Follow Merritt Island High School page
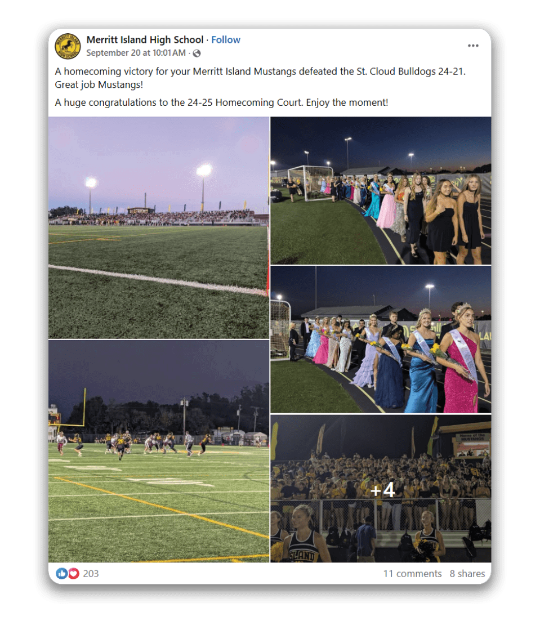This screenshot has height=630, width=540. 225,40
